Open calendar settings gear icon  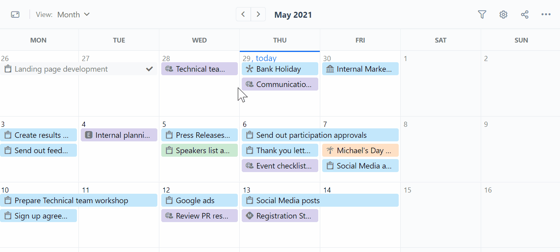coord(503,15)
